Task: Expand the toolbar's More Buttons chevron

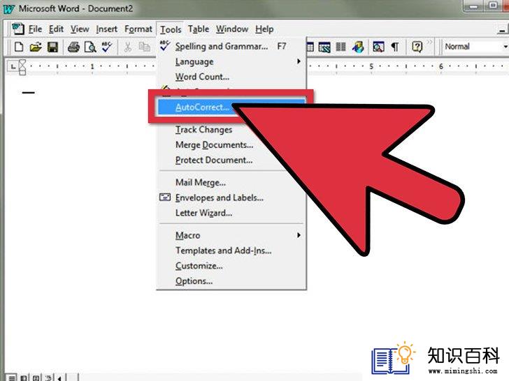Action: coord(429,42)
